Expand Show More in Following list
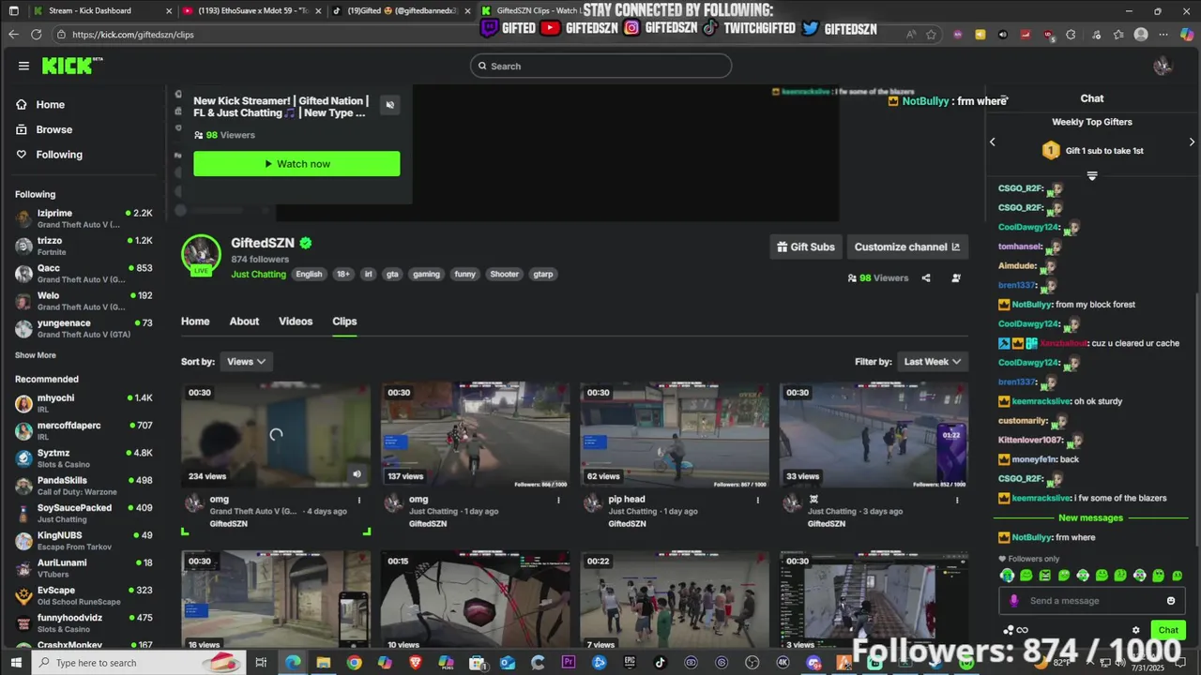Image resolution: width=1201 pixels, height=675 pixels. coord(36,355)
